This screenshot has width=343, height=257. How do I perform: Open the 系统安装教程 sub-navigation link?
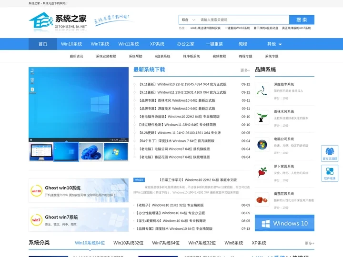tap(106, 56)
